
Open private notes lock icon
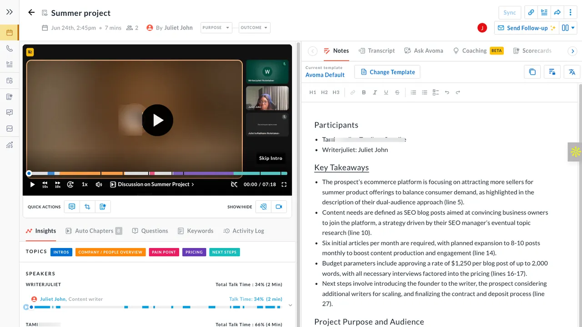pyautogui.click(x=552, y=72)
